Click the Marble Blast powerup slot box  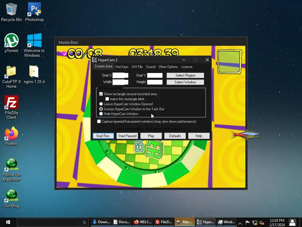229,62
